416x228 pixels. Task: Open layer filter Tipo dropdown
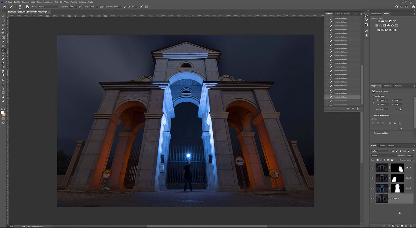coord(379,151)
